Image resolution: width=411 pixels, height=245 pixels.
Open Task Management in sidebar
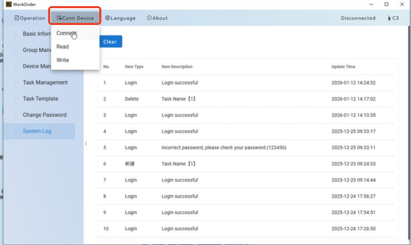(45, 83)
